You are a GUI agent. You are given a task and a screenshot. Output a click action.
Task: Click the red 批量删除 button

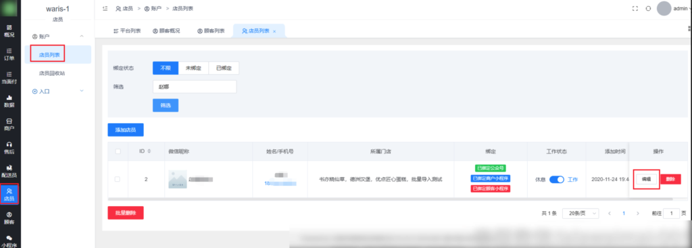point(125,213)
